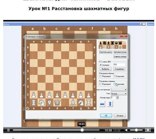Select the pointer cursor in the piece palette
156x139 pixels.
tap(124, 43)
